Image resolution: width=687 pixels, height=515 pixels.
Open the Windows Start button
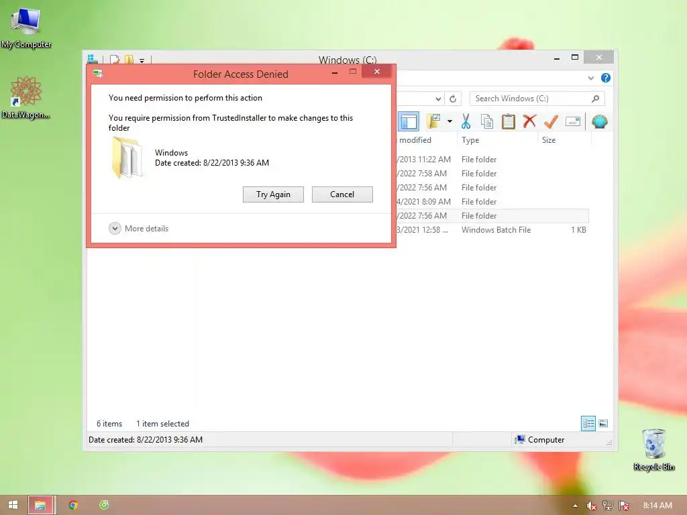[13, 505]
